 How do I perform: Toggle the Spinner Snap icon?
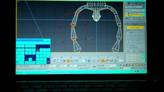[111, 61]
